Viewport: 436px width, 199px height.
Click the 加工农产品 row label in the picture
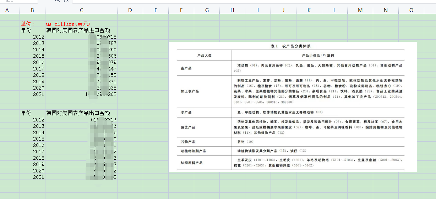click(190, 91)
